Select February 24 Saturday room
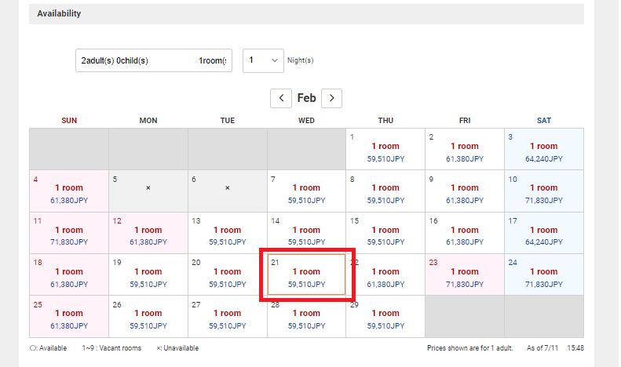The width and height of the screenshot is (621, 367). [x=543, y=274]
